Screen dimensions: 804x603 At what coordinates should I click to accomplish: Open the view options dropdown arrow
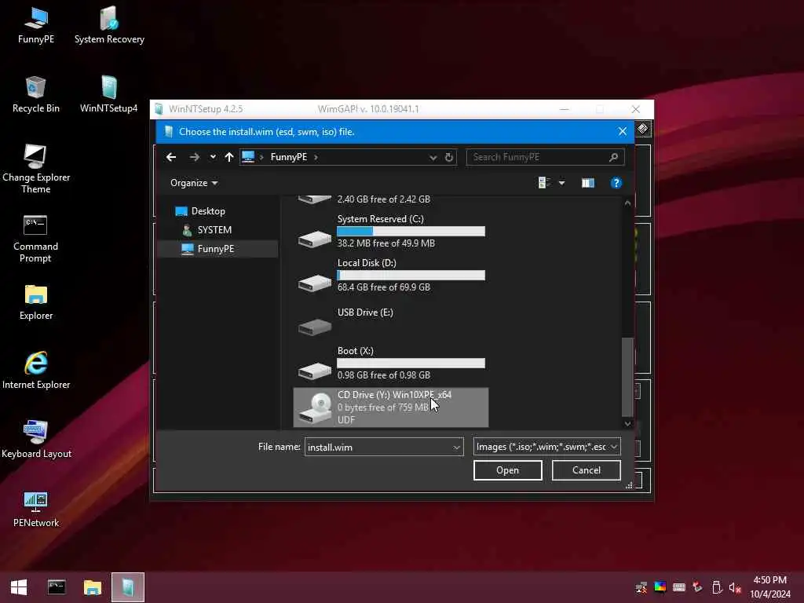pos(562,183)
